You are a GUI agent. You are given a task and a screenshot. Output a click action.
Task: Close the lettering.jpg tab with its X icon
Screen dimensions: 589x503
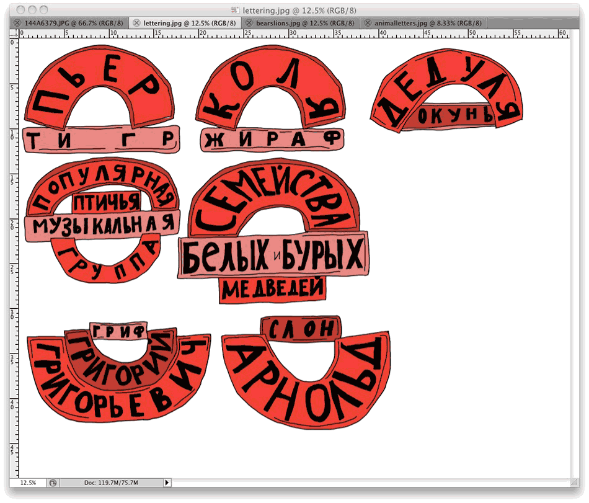(x=136, y=23)
